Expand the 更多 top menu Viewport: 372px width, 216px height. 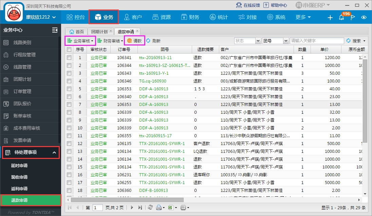click(x=303, y=17)
